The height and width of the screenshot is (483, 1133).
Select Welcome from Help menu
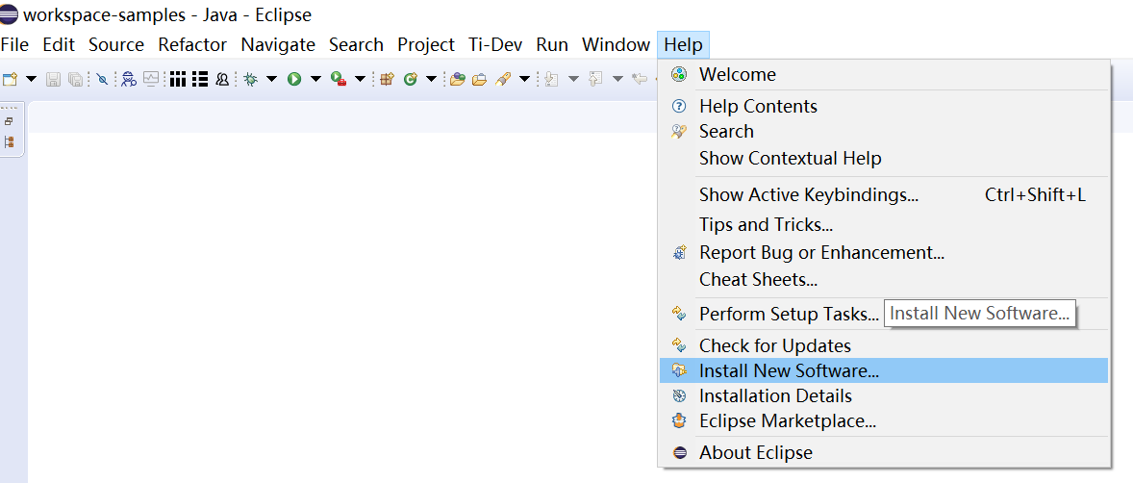point(885,74)
